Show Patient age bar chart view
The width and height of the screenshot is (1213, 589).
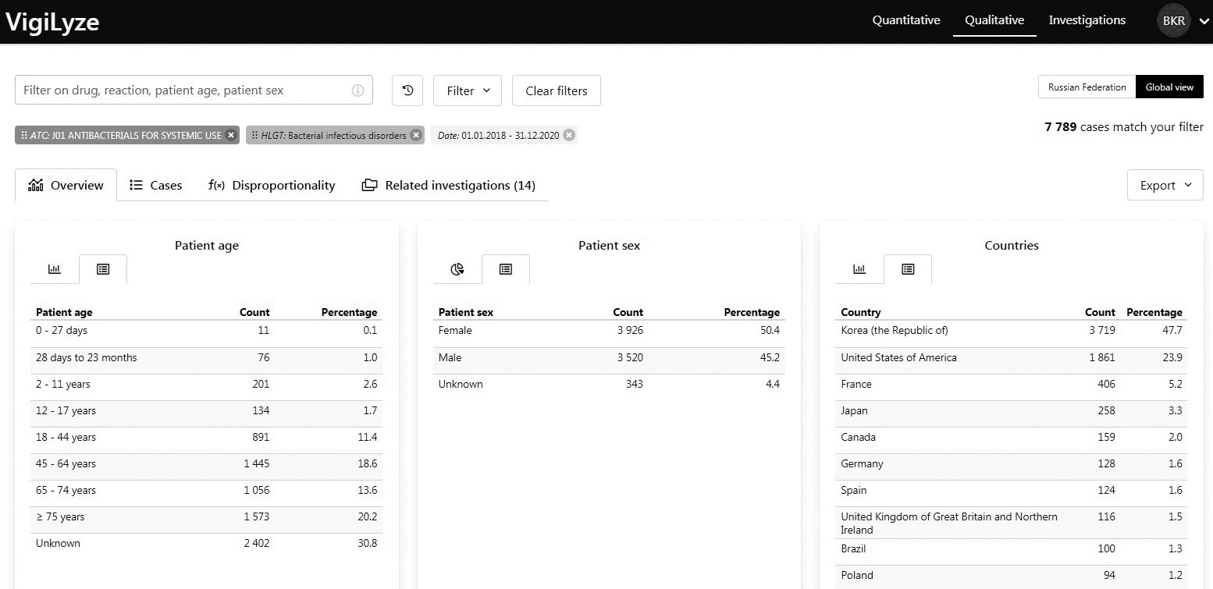coord(55,269)
